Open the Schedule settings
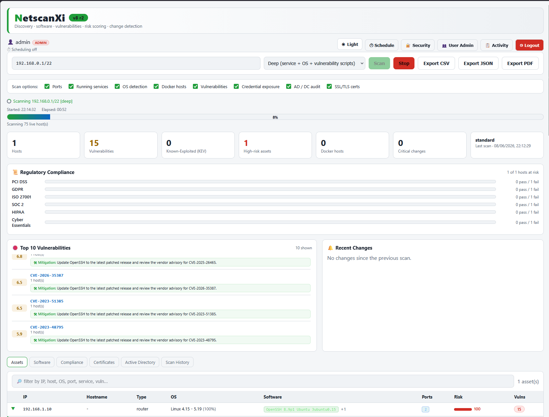The width and height of the screenshot is (549, 417). click(382, 45)
